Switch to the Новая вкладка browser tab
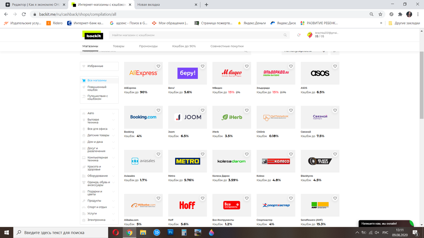Image resolution: width=424 pixels, height=238 pixels. (x=166, y=5)
